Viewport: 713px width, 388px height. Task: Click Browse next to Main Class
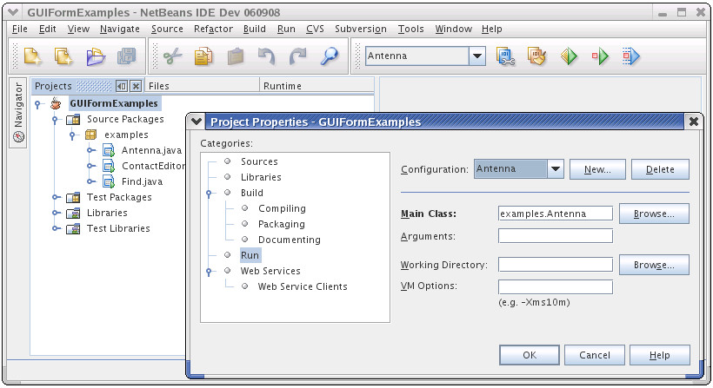pos(654,214)
